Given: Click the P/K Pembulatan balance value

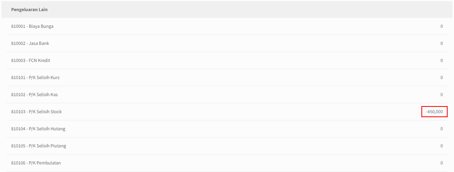Looking at the screenshot, I should (x=442, y=163).
